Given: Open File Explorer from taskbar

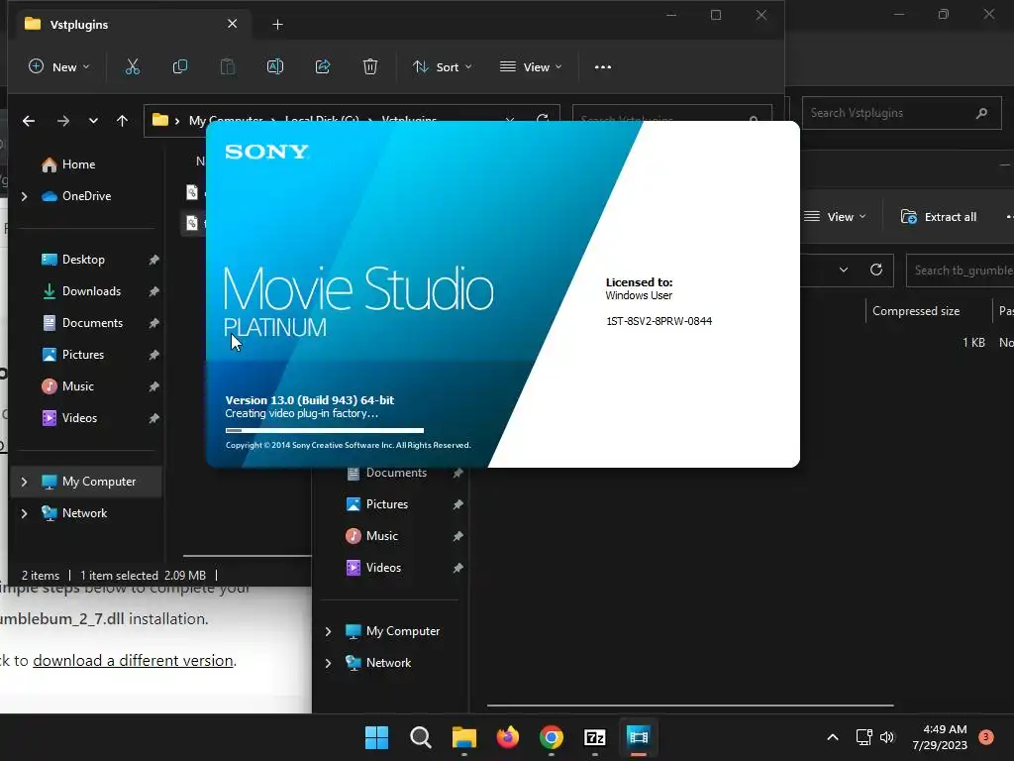Looking at the screenshot, I should (x=463, y=737).
